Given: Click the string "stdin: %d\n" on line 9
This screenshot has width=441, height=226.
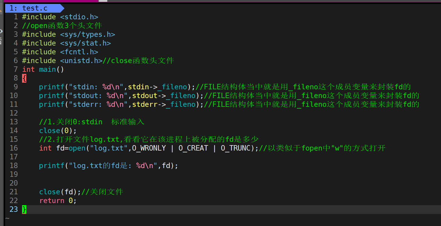Looking at the screenshot, I should [x=96, y=87].
